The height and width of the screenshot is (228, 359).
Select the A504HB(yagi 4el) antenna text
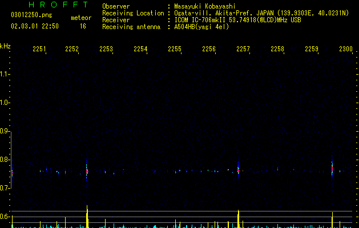click(201, 27)
